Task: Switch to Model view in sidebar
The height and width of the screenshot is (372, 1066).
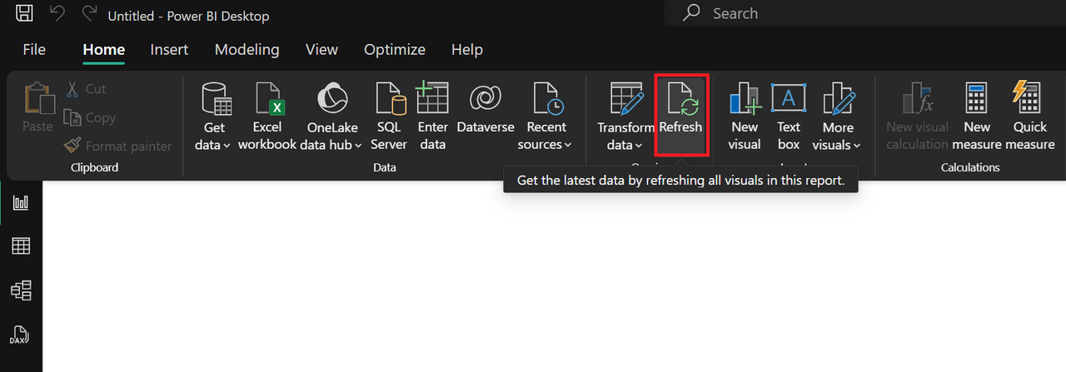Action: (21, 290)
